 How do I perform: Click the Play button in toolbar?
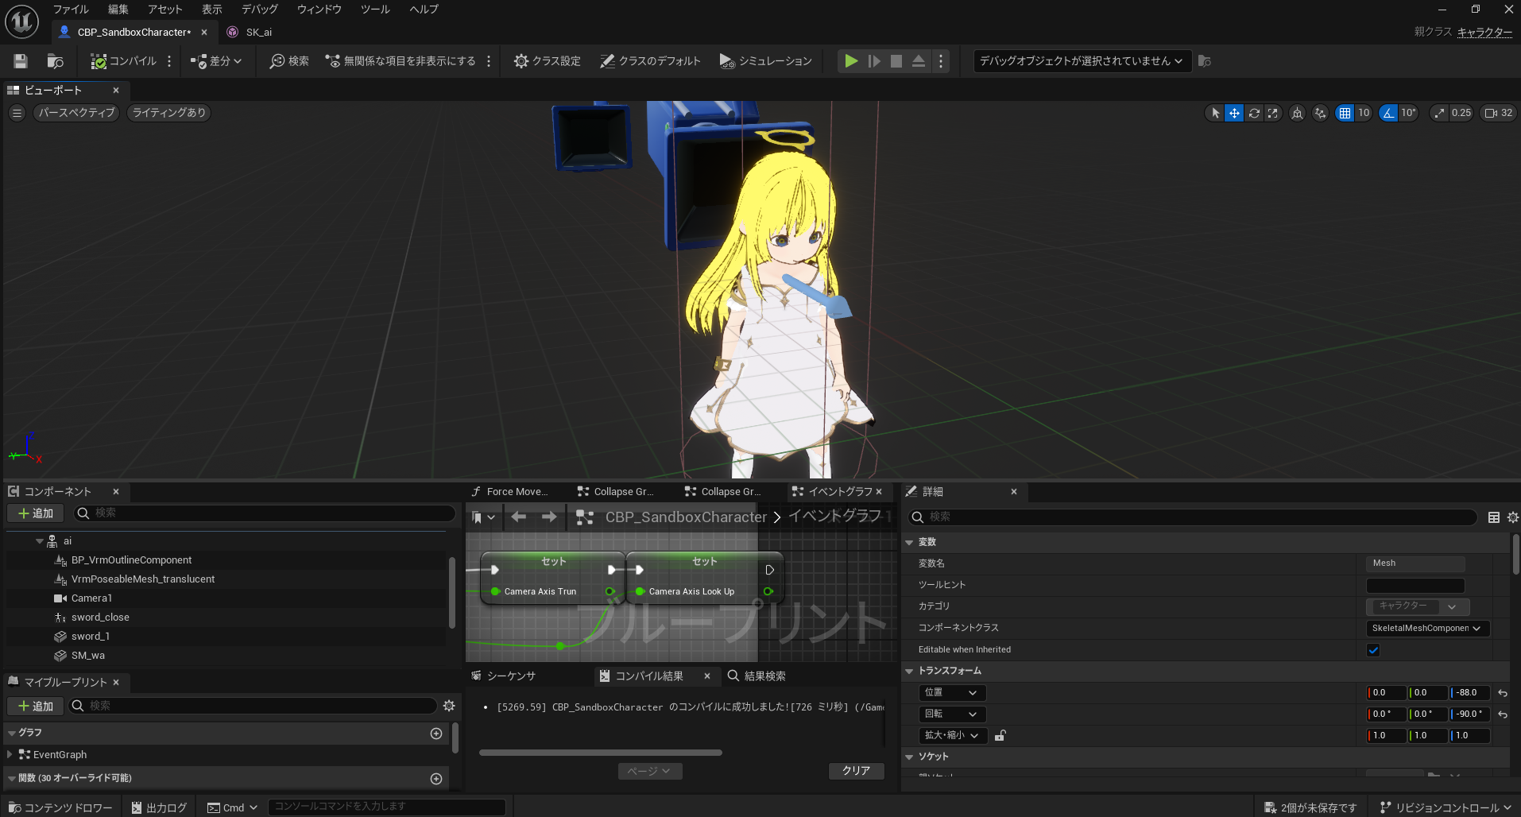click(851, 61)
